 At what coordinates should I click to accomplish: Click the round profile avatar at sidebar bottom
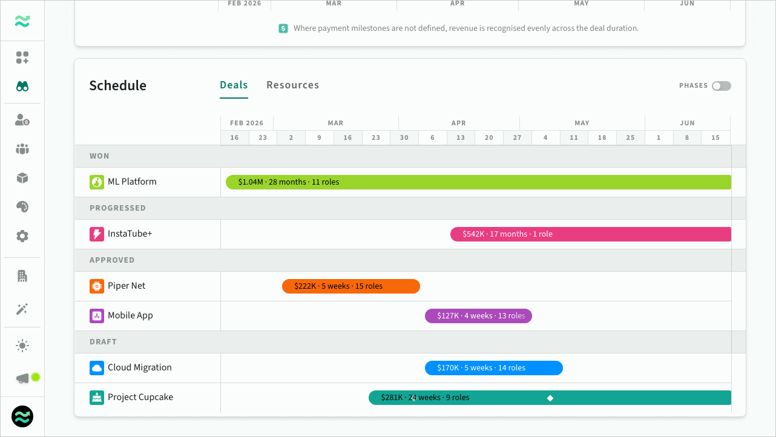(x=22, y=416)
